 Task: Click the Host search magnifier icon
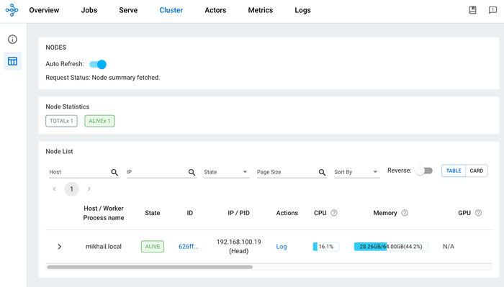114,173
